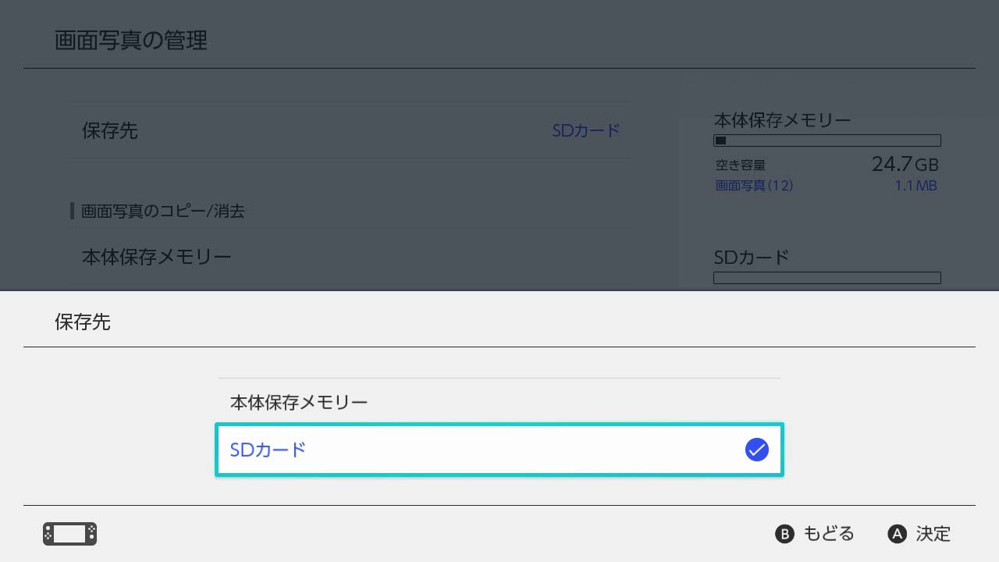Image resolution: width=999 pixels, height=562 pixels.
Task: Click the blue checkmark on SDカード
Action: point(757,450)
